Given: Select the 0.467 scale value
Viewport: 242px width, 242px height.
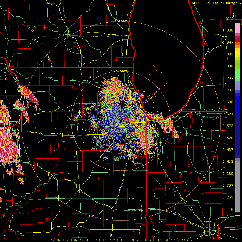Looking at the screenshot, I should click(228, 150).
